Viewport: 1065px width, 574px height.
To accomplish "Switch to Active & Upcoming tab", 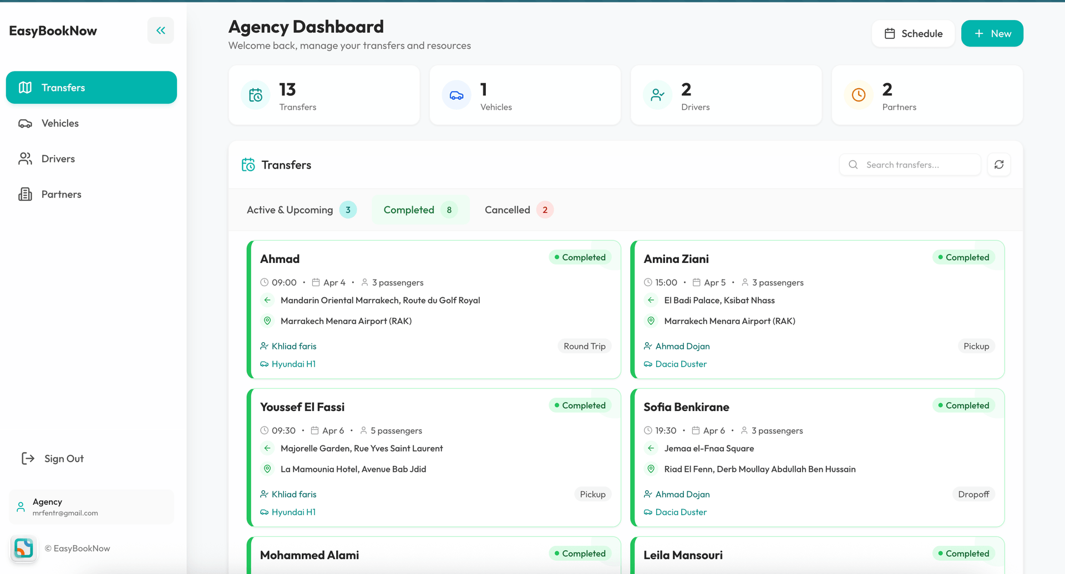I will point(301,210).
